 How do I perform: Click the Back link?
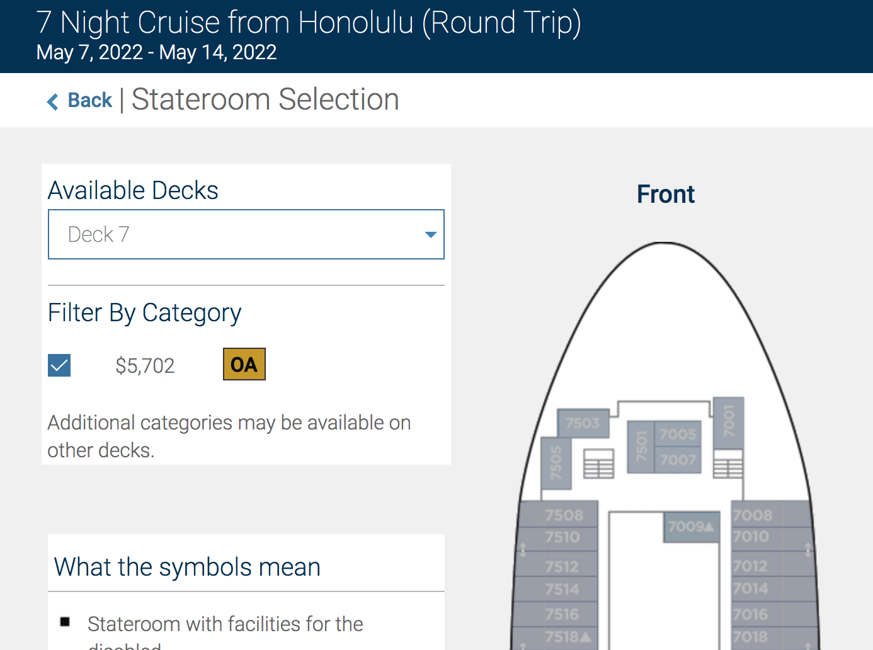click(x=89, y=100)
